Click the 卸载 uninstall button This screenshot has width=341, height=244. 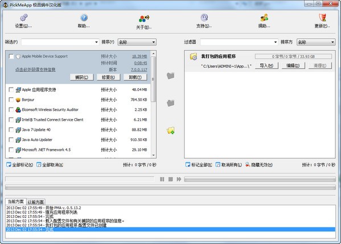(x=135, y=77)
